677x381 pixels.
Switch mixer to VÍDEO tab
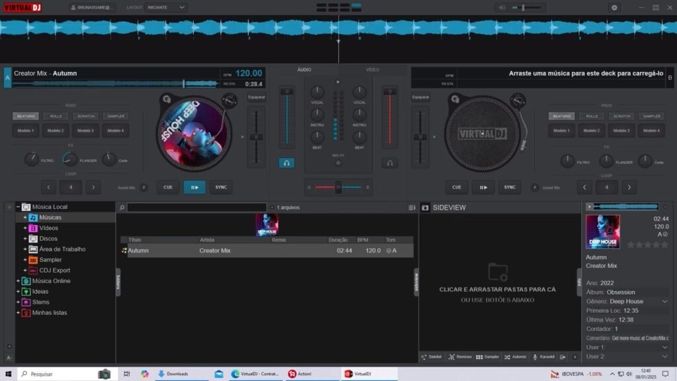(373, 69)
